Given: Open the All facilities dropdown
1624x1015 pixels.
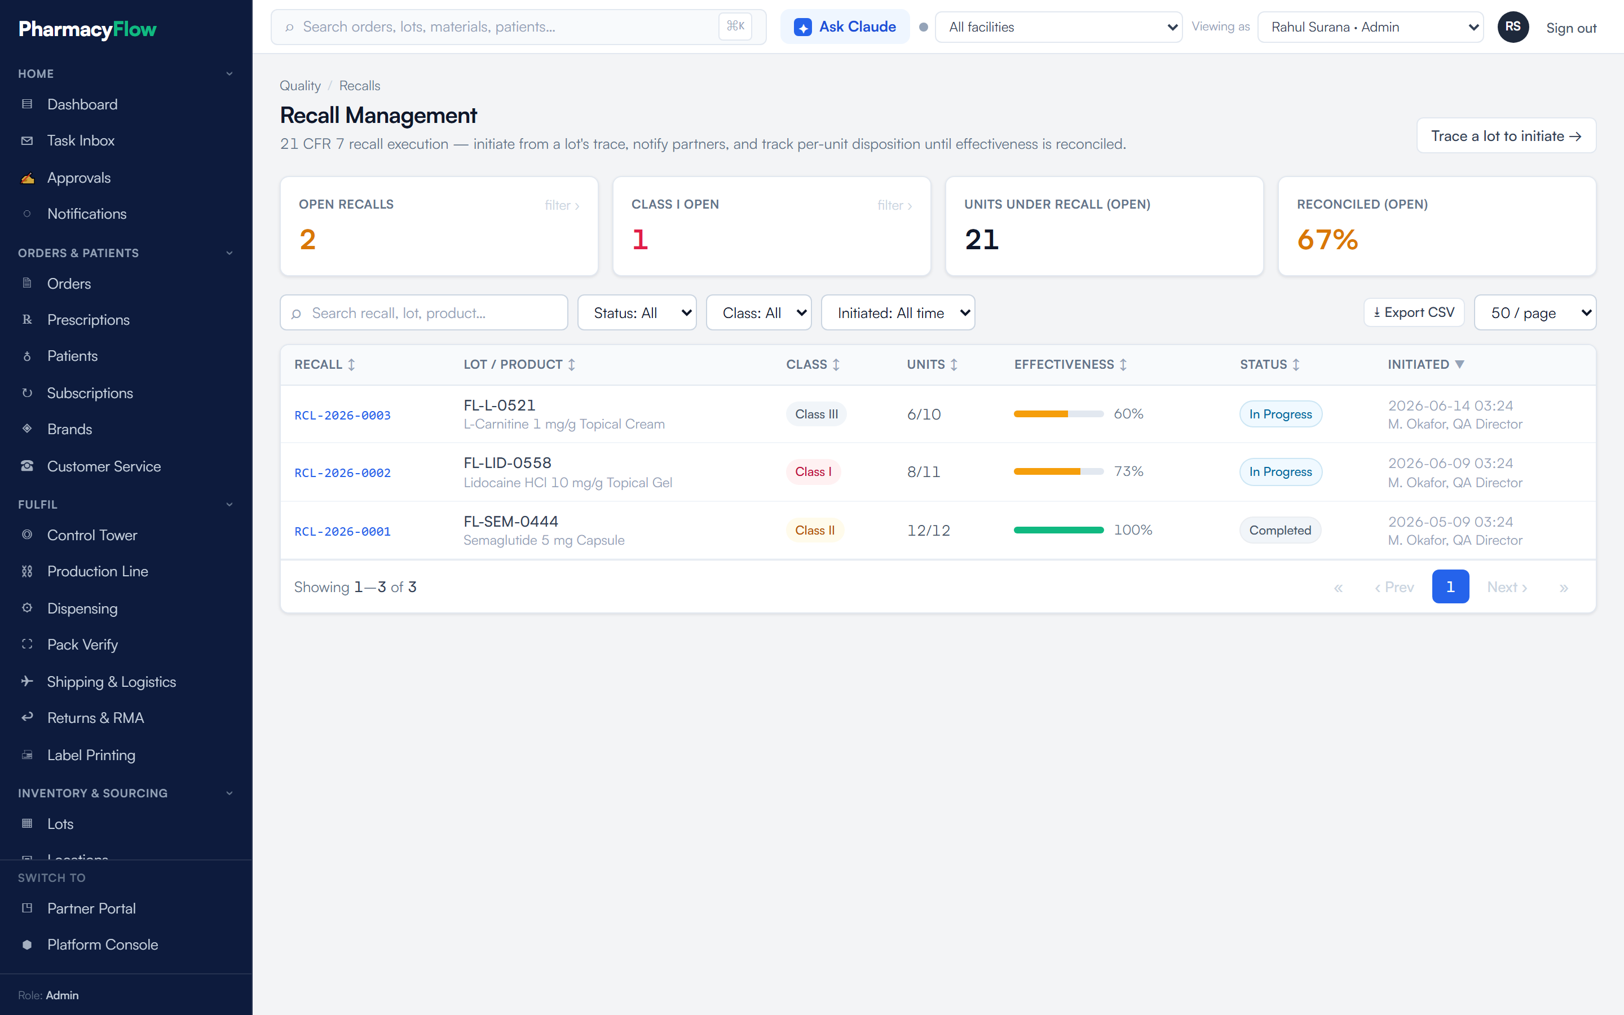Looking at the screenshot, I should pyautogui.click(x=1058, y=27).
